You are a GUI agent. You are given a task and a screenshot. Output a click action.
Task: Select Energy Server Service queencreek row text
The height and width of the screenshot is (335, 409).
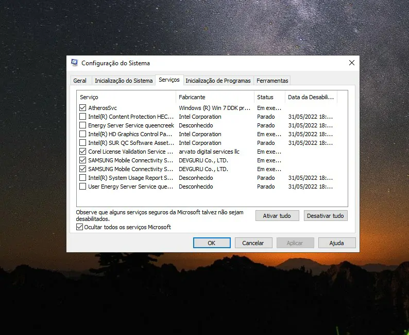131,125
